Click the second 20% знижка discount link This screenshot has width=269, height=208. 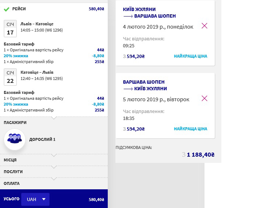tap(16, 104)
